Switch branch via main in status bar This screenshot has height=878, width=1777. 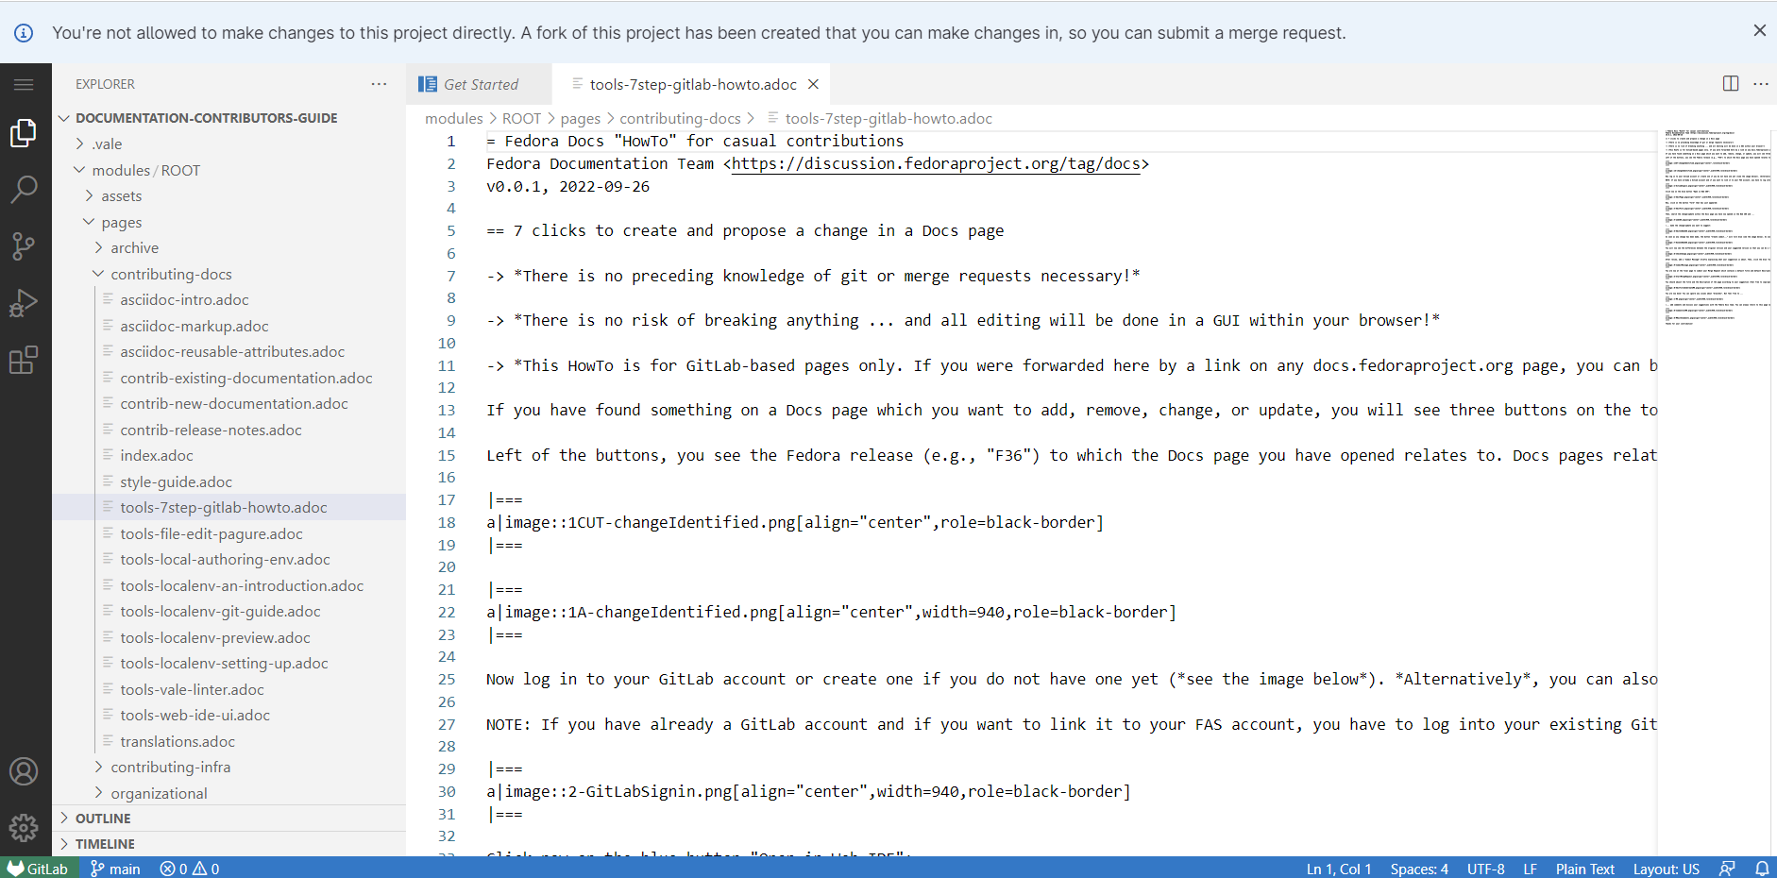pos(115,869)
